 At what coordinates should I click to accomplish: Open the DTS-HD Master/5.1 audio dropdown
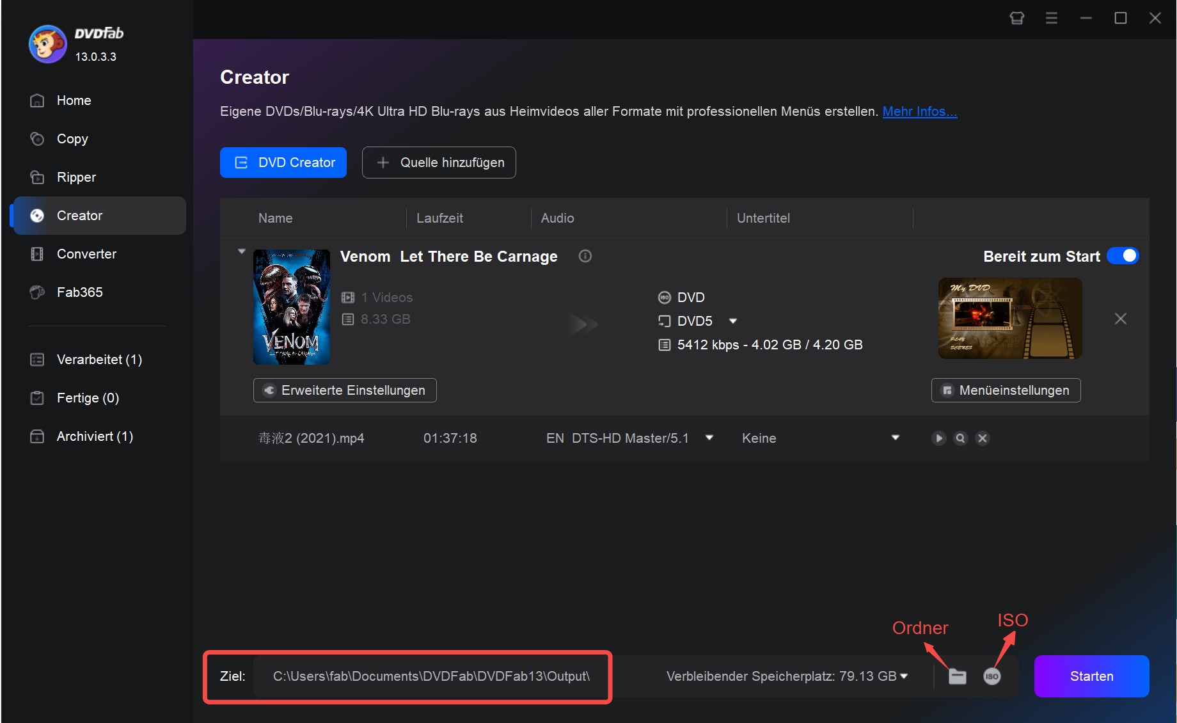pos(709,438)
